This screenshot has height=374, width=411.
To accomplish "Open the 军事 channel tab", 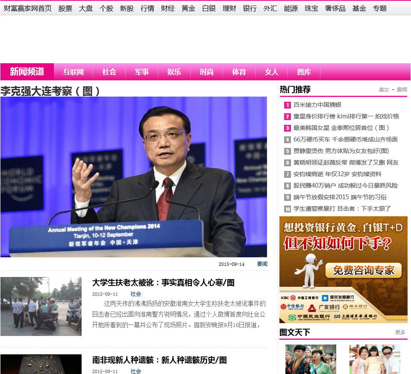I will (141, 72).
